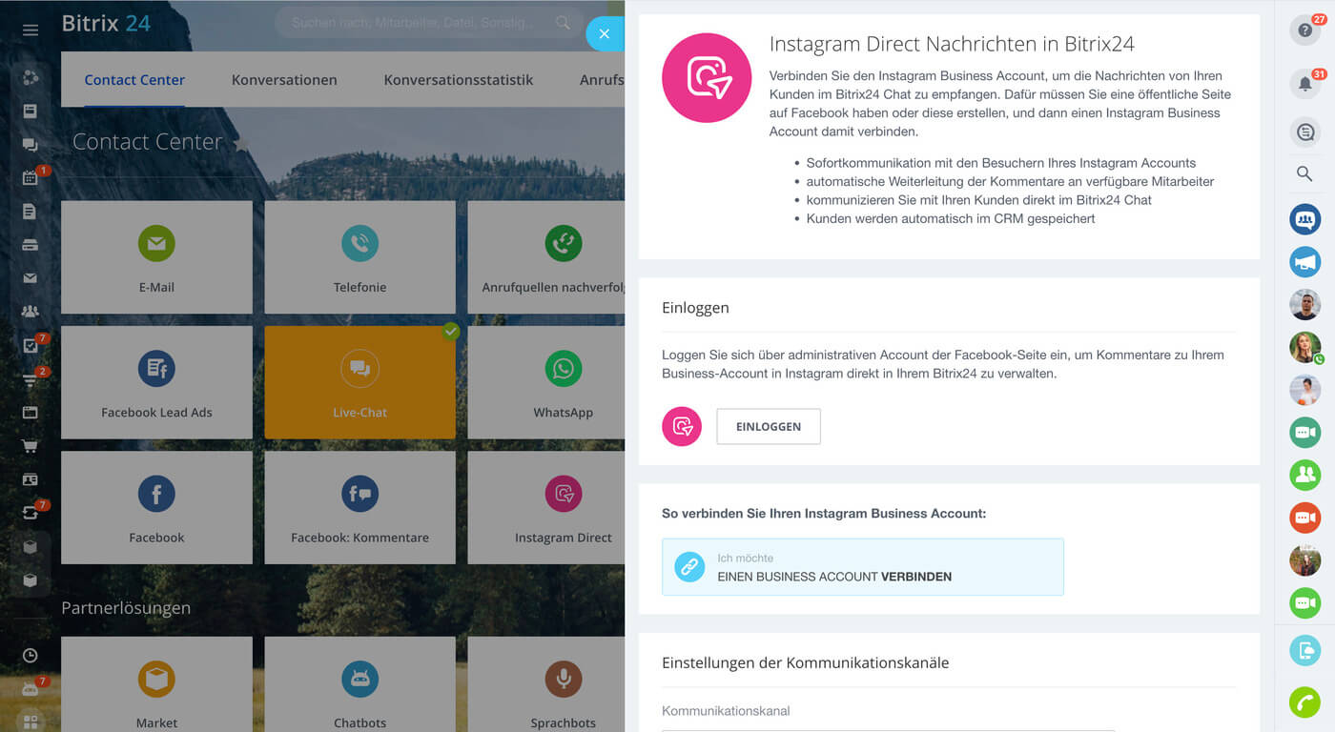Open the Sprachbots tile

(546, 684)
